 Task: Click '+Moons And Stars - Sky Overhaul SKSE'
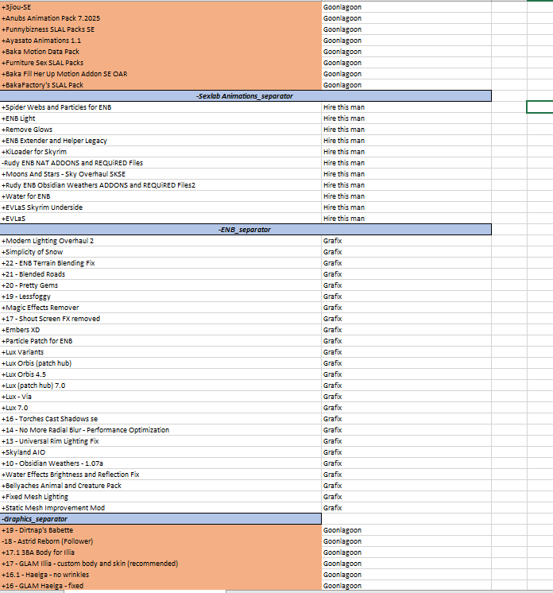coord(160,174)
